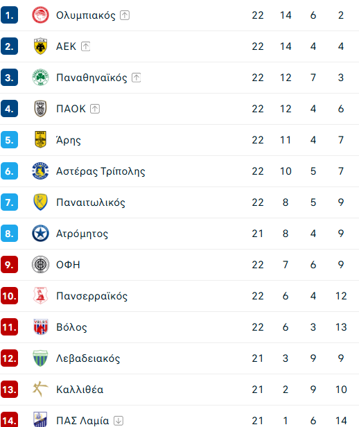Select the Παναθηναϊκός team name

click(91, 78)
